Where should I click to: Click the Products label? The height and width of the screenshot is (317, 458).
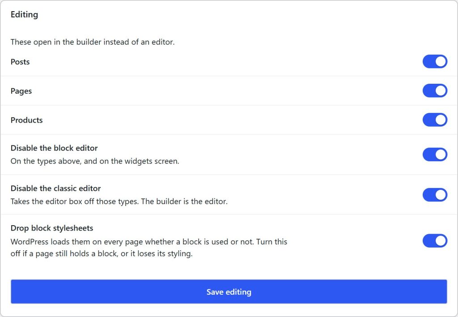[x=26, y=120]
